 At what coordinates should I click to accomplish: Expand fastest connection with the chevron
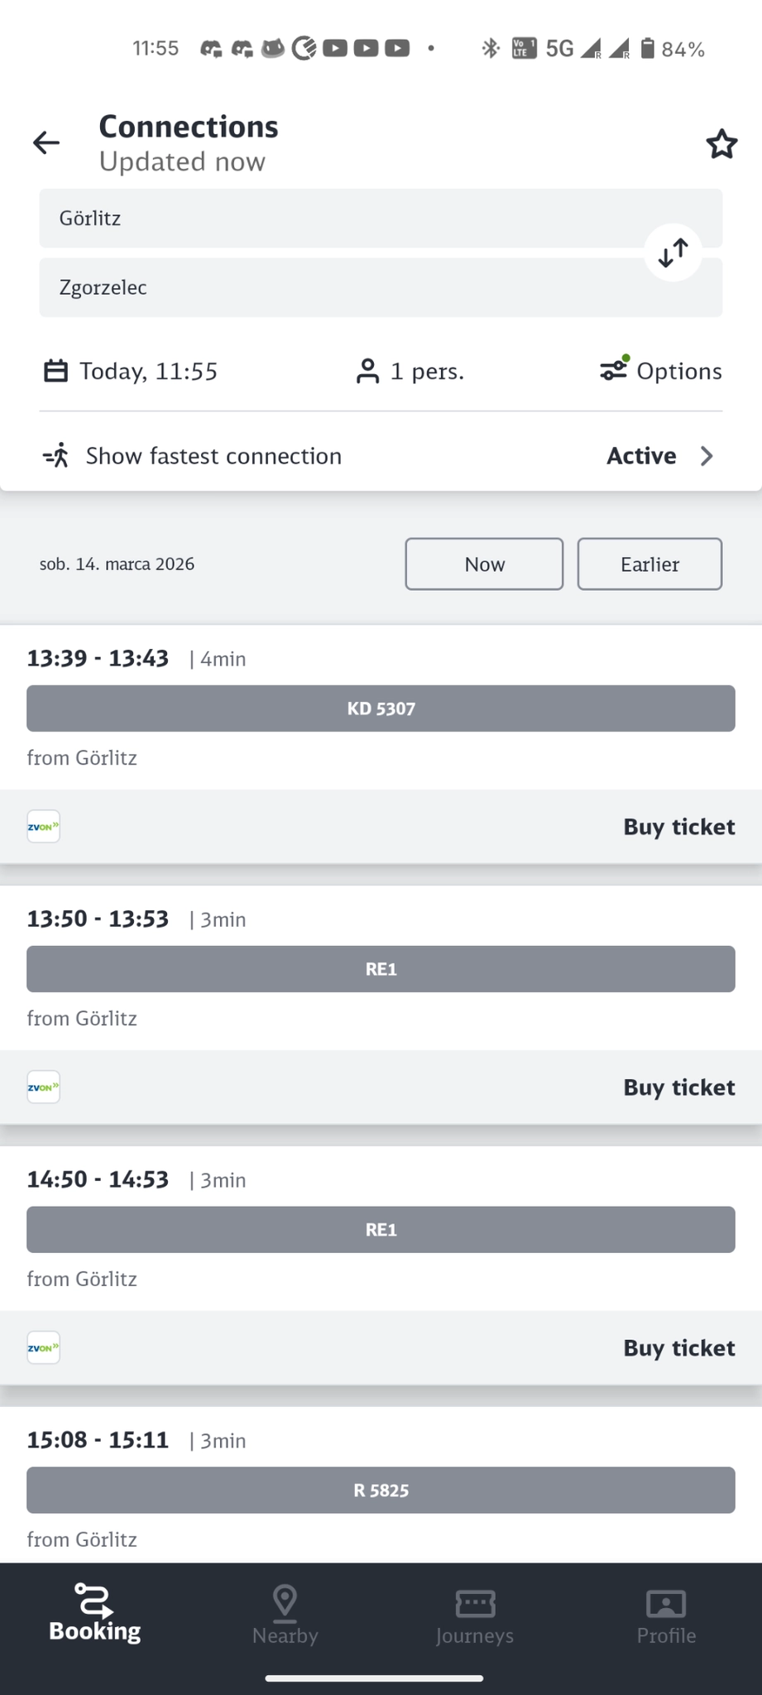pyautogui.click(x=707, y=456)
